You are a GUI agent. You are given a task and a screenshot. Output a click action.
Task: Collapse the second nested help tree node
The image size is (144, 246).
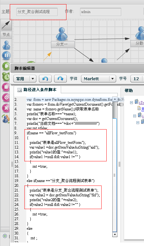click(x=135, y=116)
